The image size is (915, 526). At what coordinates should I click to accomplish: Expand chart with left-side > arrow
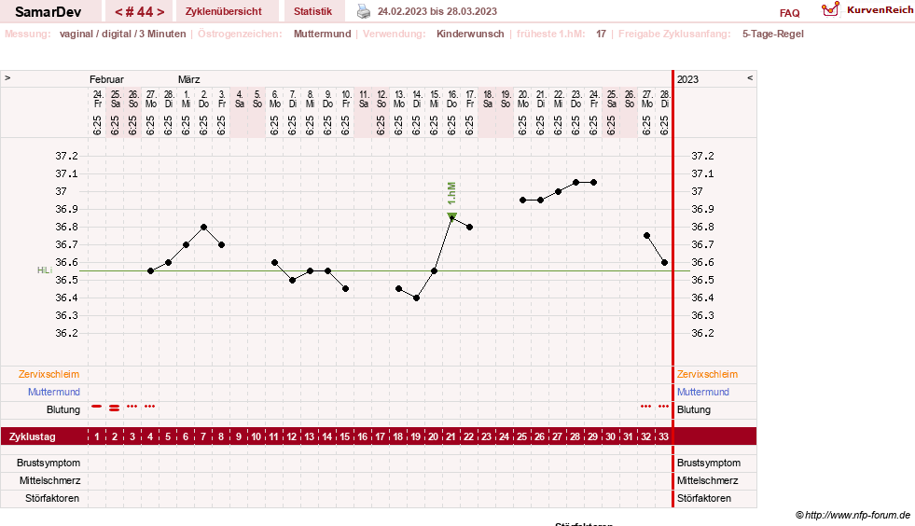point(7,77)
